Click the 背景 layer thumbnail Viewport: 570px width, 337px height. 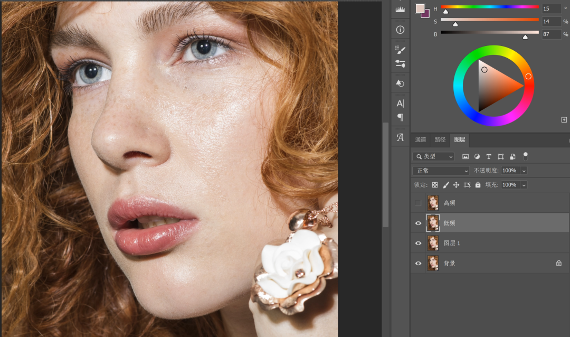pos(433,263)
